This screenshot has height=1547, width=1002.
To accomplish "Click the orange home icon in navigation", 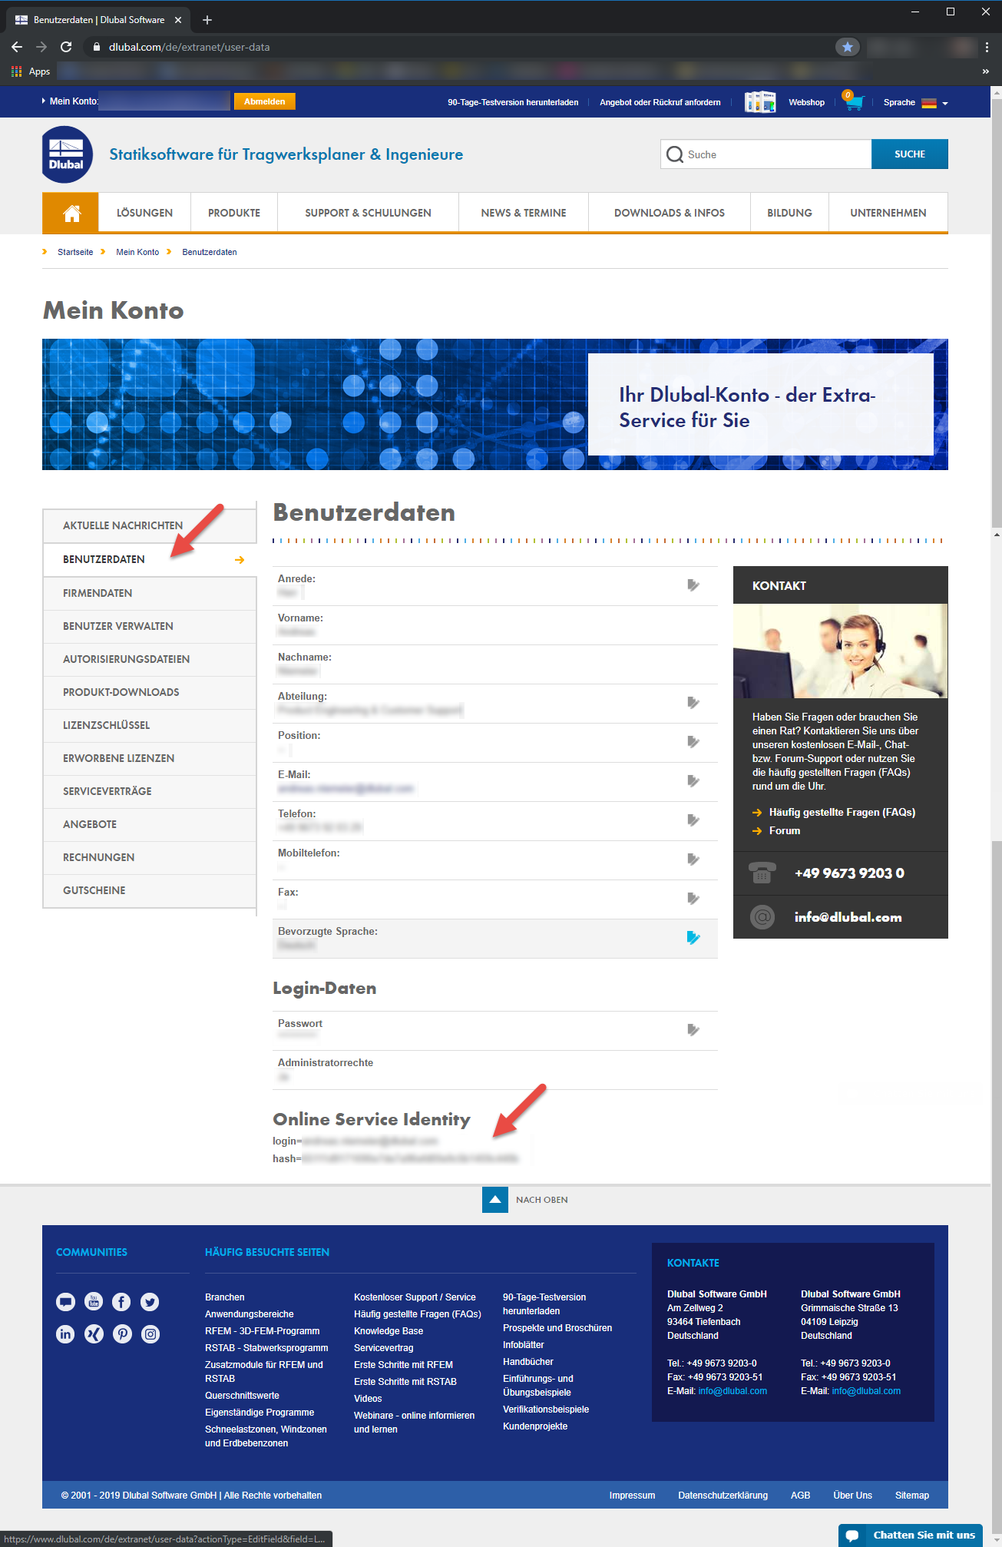I will (x=71, y=213).
